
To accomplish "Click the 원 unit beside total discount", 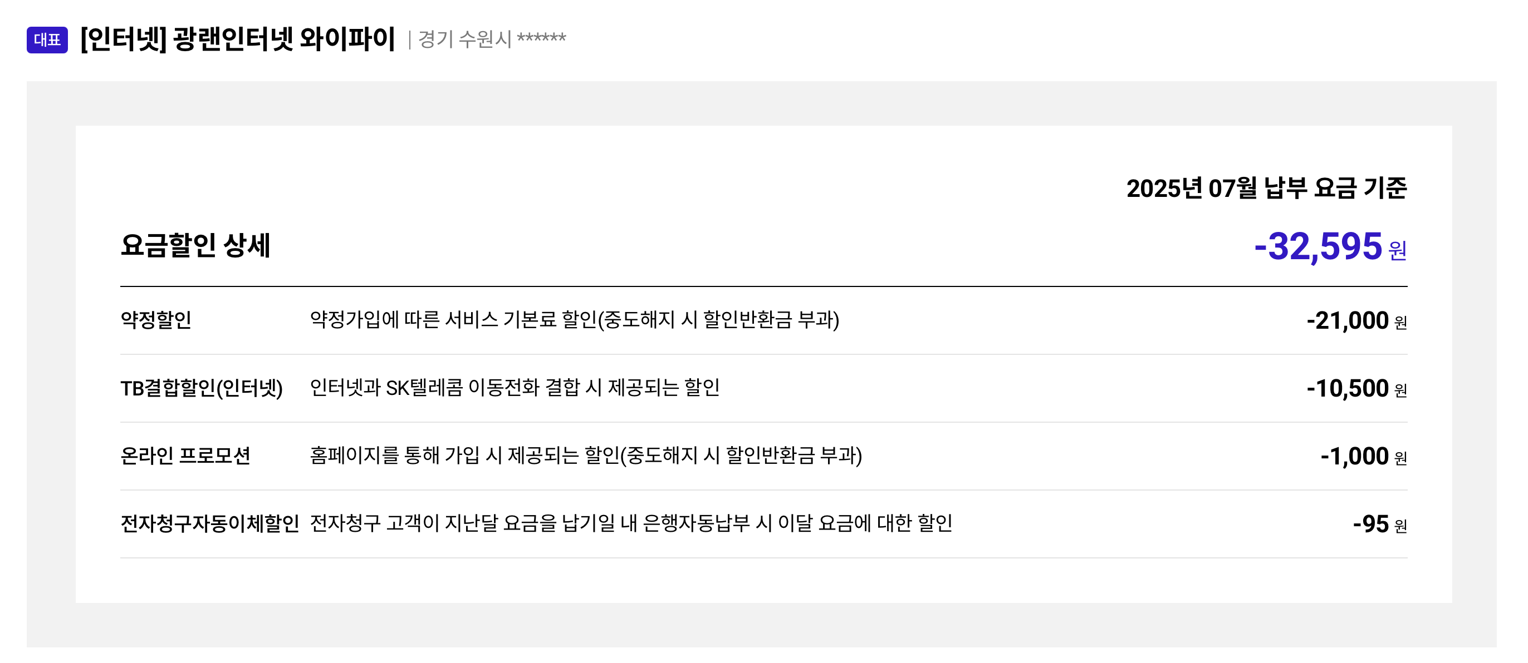I will click(1398, 251).
